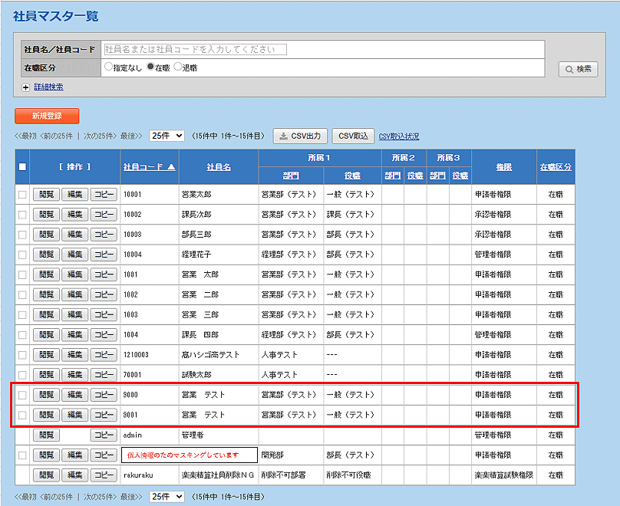Screen dimensions: 620x506
Task: Select the 高ハシゴ高テスト name cell
Action: pos(219,355)
